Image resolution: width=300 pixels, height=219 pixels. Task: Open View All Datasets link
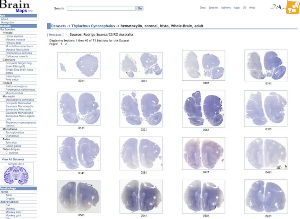coord(13,159)
